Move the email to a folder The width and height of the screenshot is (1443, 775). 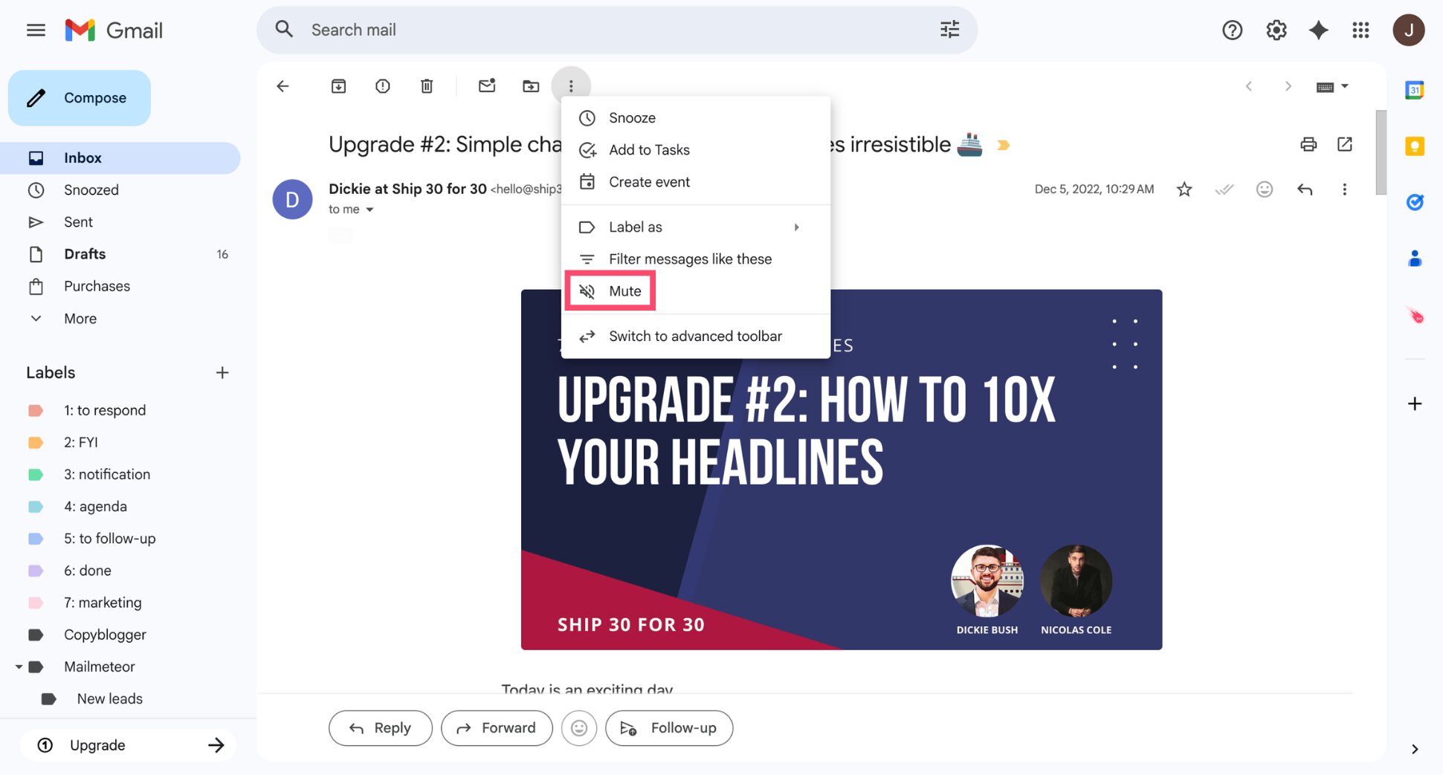(x=531, y=86)
